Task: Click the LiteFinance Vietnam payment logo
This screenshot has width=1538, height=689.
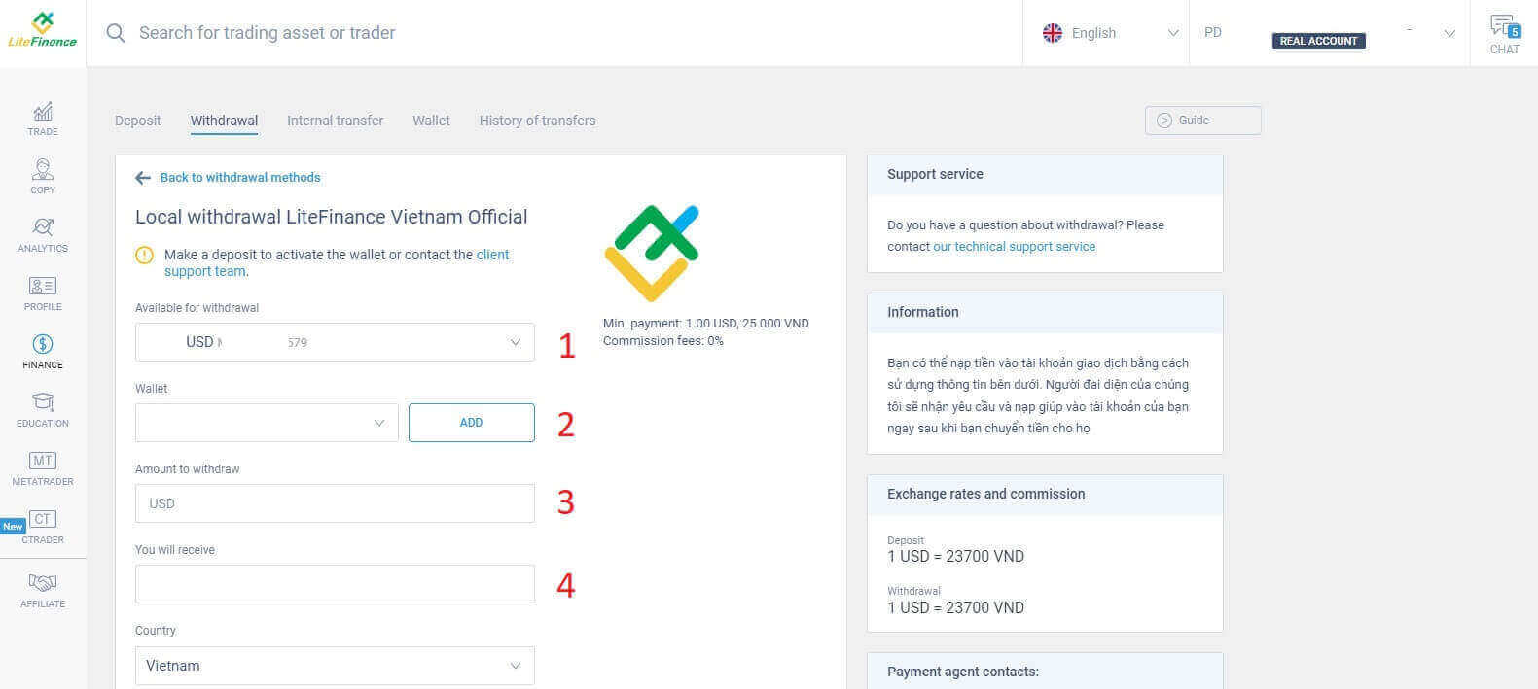Action: click(x=652, y=253)
